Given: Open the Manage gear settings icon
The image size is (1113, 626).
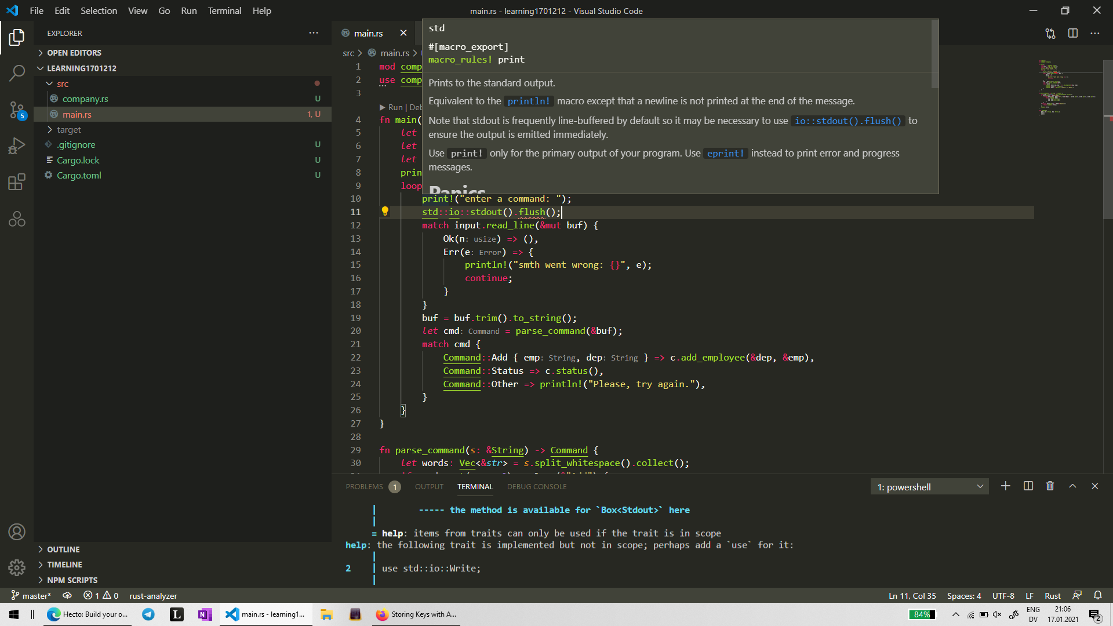Looking at the screenshot, I should pyautogui.click(x=17, y=567).
